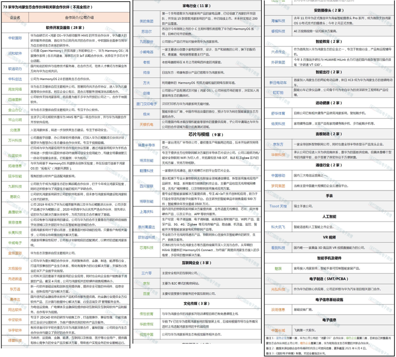Click the 易联众 company name
Screen dimensions: 396x357
(x=15, y=197)
